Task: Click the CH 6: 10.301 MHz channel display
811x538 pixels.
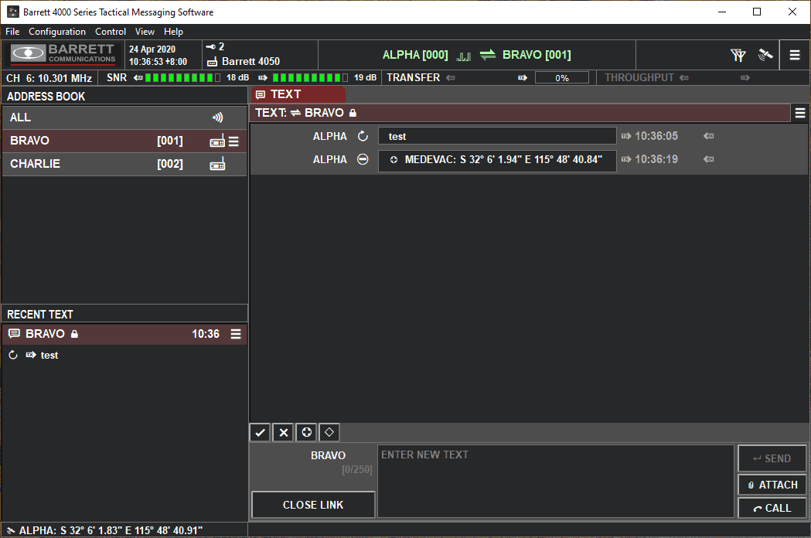Action: coord(49,78)
